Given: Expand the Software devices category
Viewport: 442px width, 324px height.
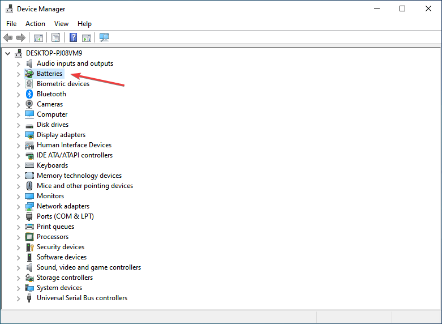Looking at the screenshot, I should click(x=18, y=257).
